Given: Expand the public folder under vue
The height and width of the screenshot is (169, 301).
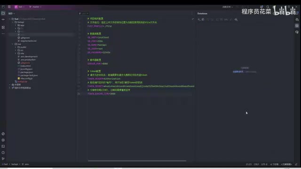Looking at the screenshot, I should [x=16, y=47].
